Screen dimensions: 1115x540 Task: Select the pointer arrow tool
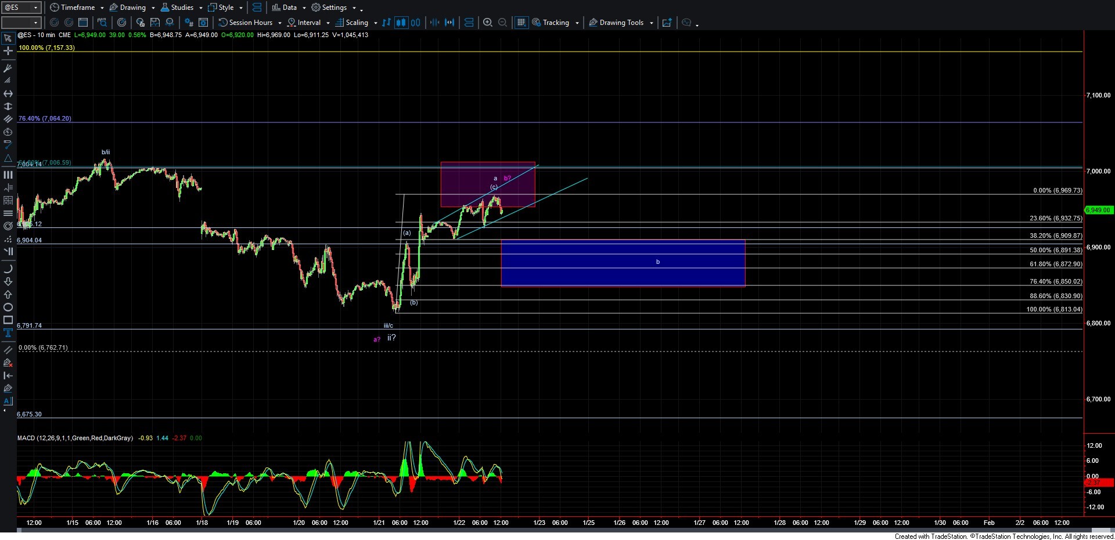pos(8,39)
